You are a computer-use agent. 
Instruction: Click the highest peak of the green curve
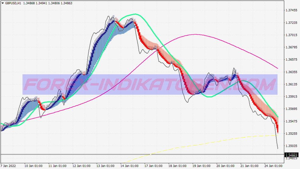coord(135,14)
